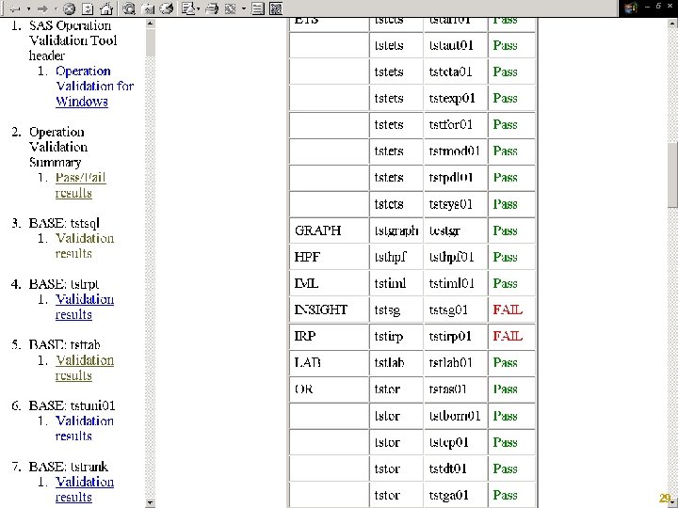Click the tstfor01 test cell
The width and height of the screenshot is (678, 508).
coord(456,125)
